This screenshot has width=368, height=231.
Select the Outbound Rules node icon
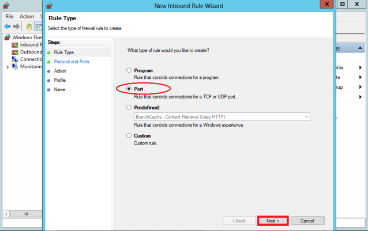click(16, 52)
